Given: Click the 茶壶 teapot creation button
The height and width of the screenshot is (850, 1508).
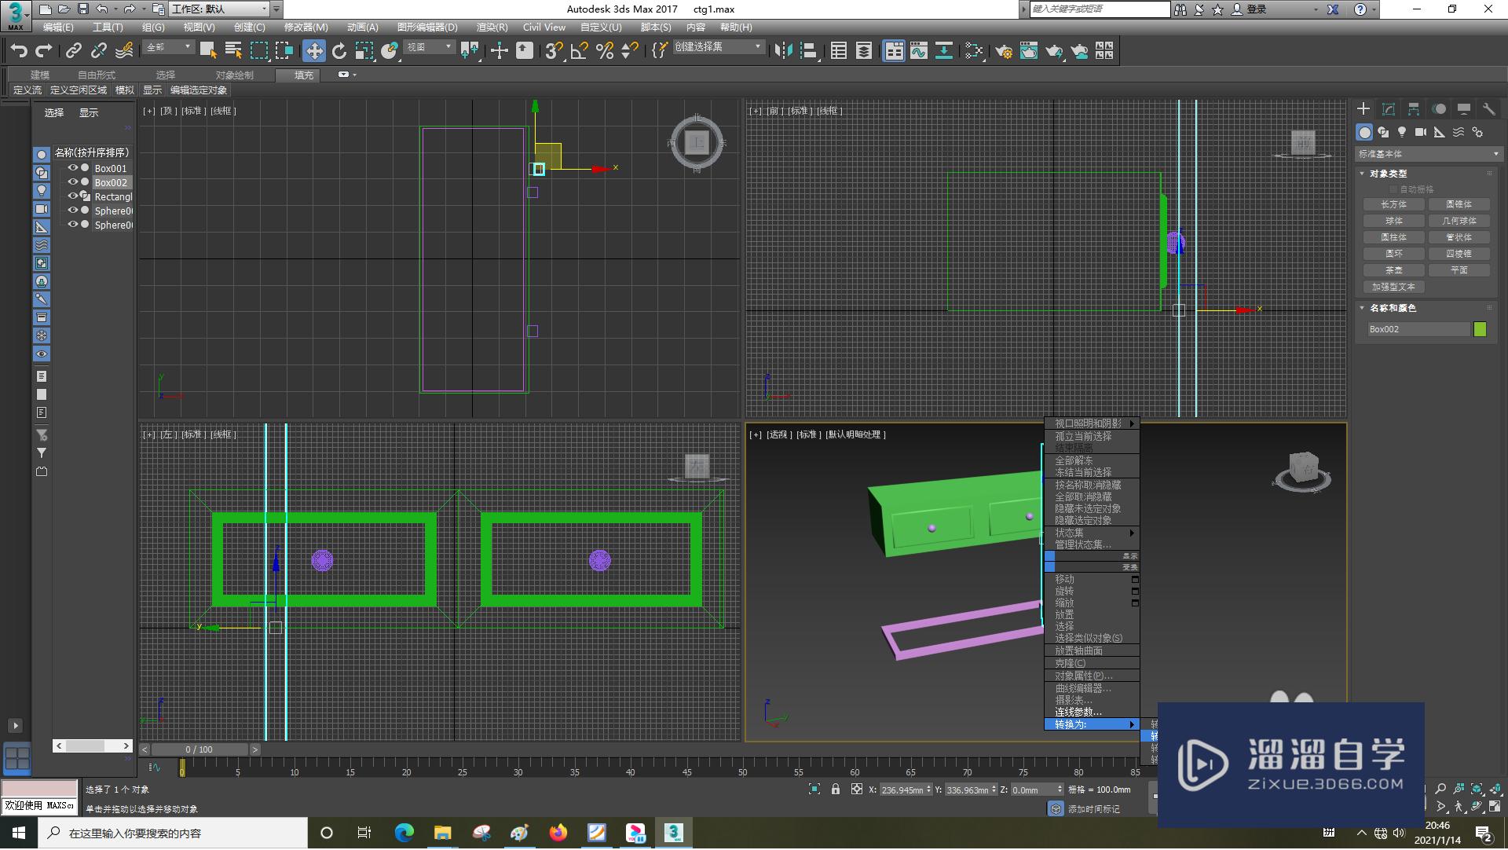Looking at the screenshot, I should [x=1394, y=270].
